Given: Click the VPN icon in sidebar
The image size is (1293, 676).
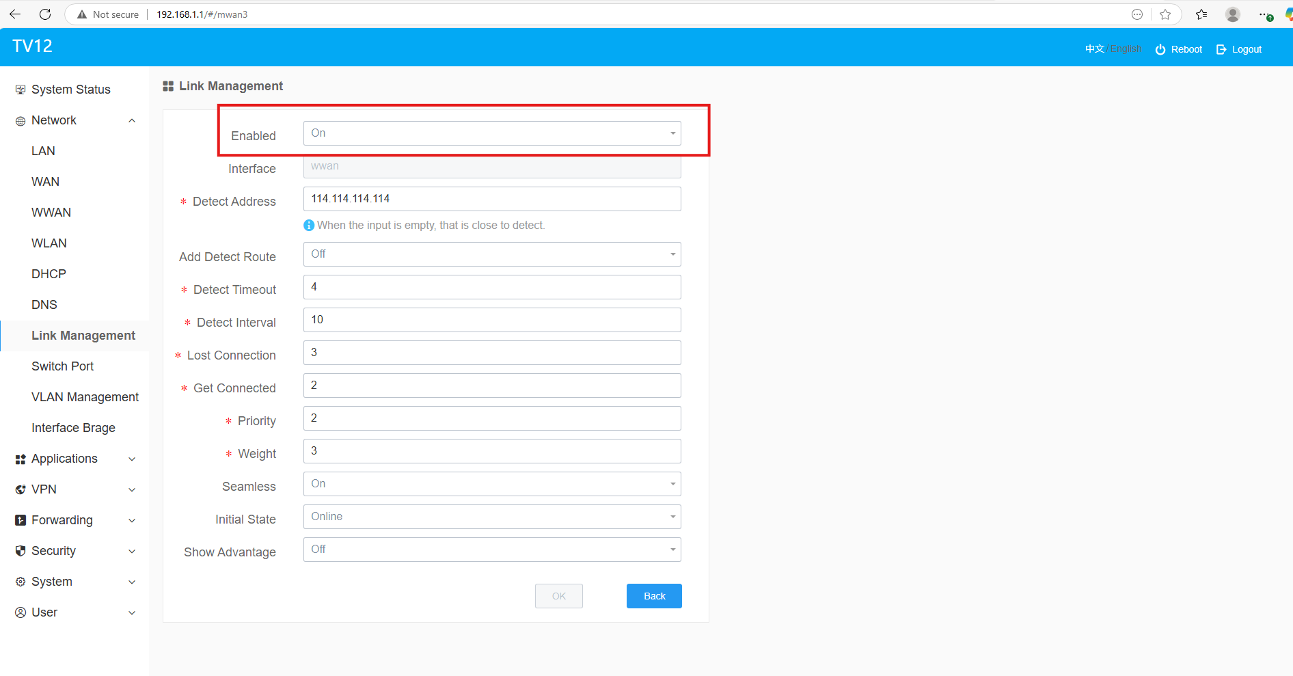Looking at the screenshot, I should [21, 489].
